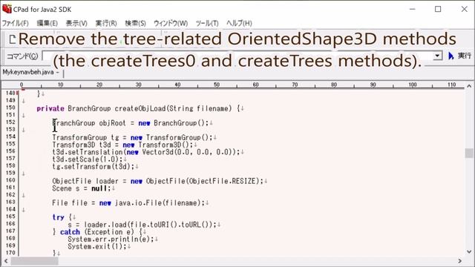Click 'tg.setTransform(t3d);' line
This screenshot has height=267, width=475.
tap(93, 166)
